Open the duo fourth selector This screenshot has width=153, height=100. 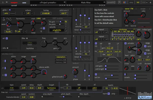(8, 32)
